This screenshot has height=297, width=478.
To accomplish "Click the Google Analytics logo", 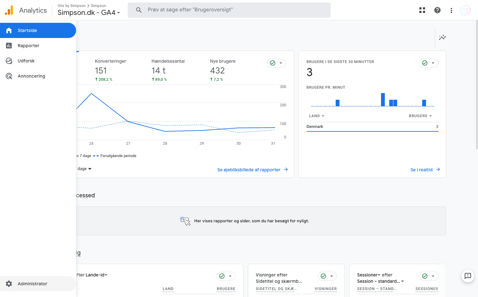I will pyautogui.click(x=9, y=10).
